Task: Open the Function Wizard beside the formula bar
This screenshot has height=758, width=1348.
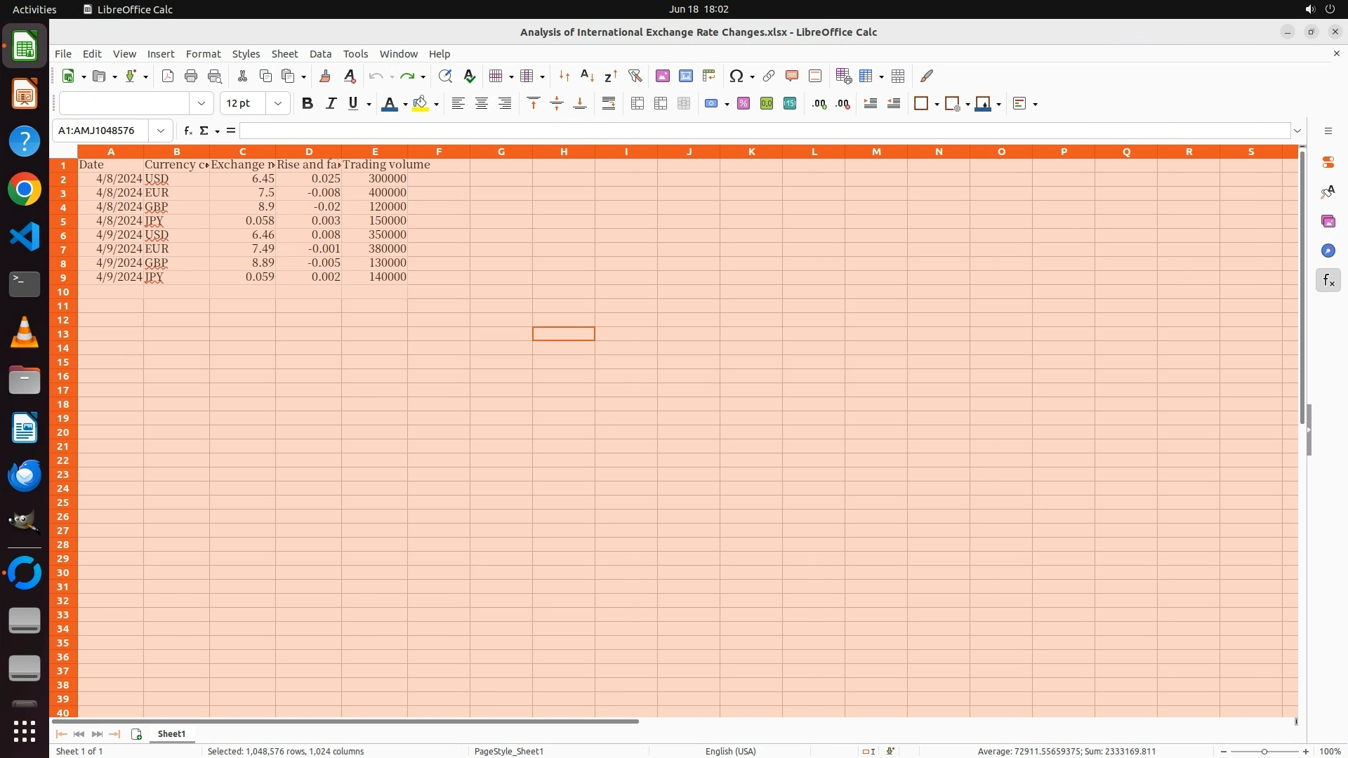Action: [x=187, y=131]
